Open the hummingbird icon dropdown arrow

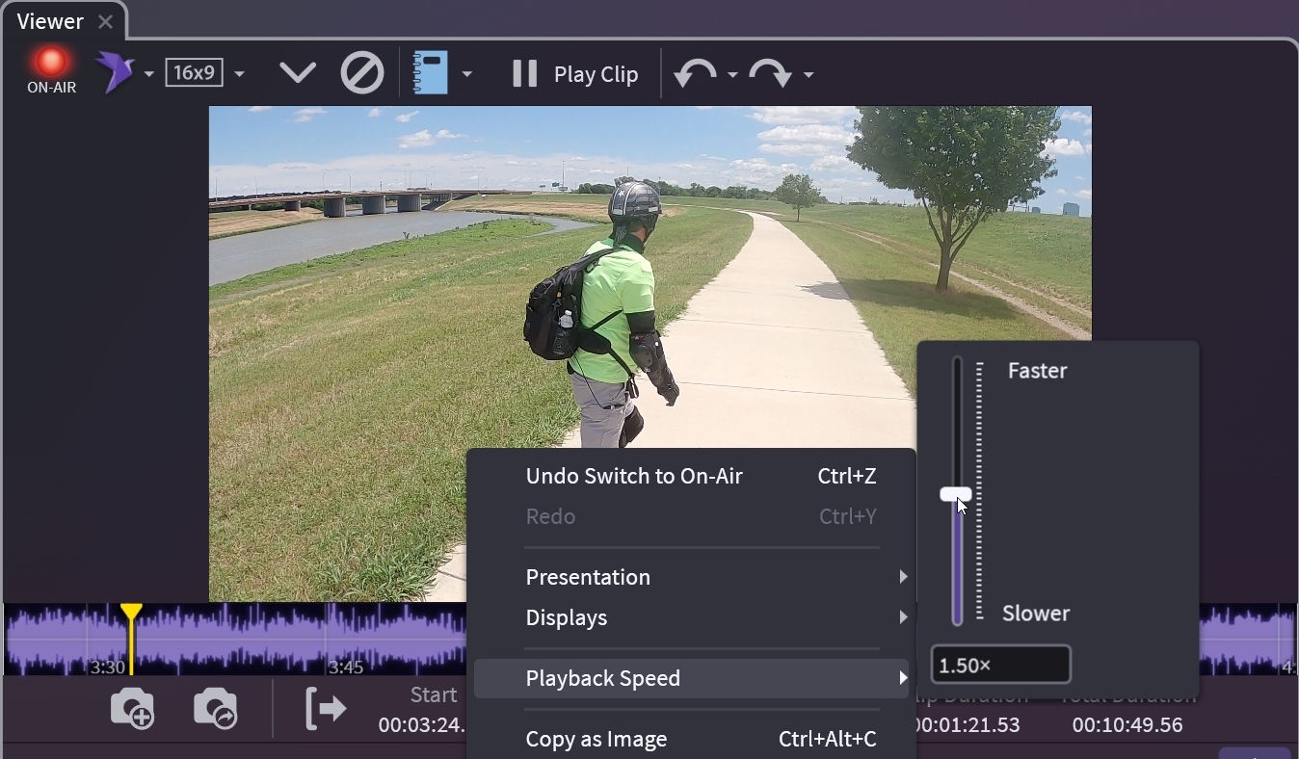148,74
